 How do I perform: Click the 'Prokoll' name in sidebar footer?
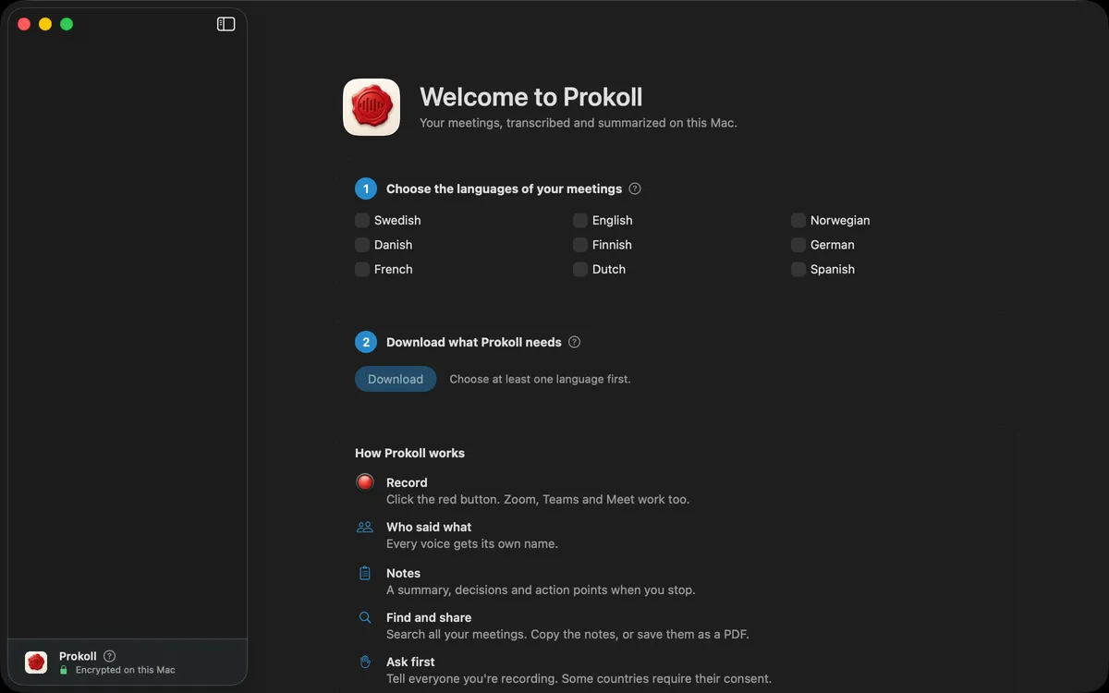[78, 656]
